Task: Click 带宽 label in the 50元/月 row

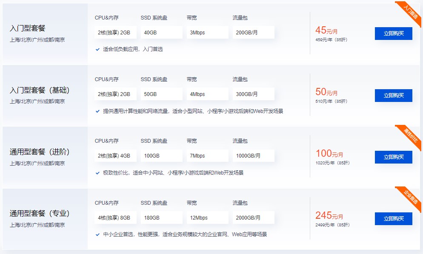Action: point(192,79)
